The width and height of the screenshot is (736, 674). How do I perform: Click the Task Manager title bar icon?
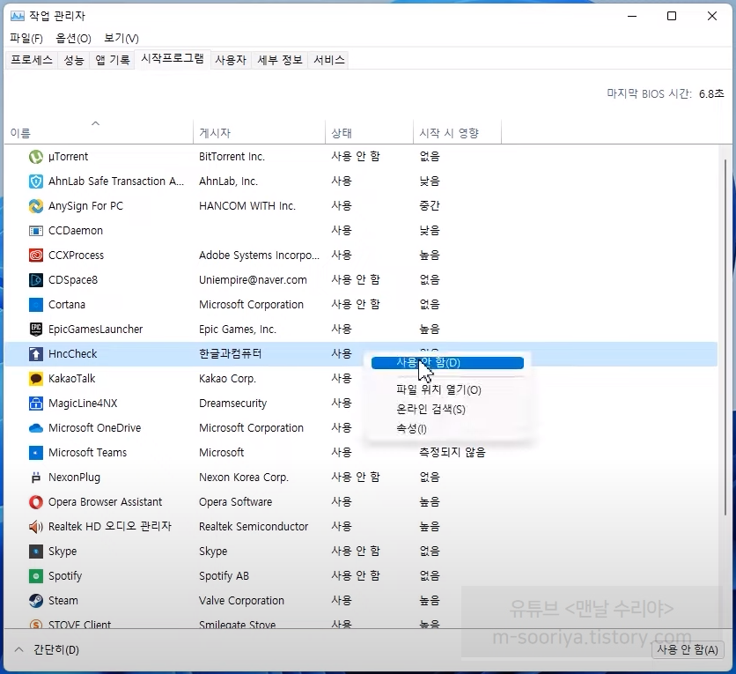(x=18, y=16)
